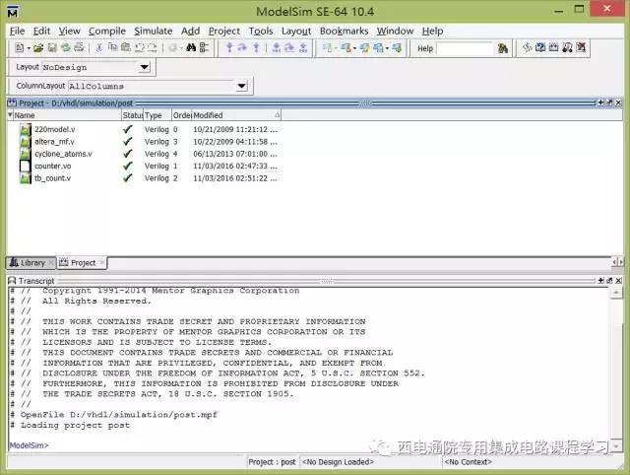The width and height of the screenshot is (630, 475).
Task: Click the ModelSim application logo icon
Action: 13,12
